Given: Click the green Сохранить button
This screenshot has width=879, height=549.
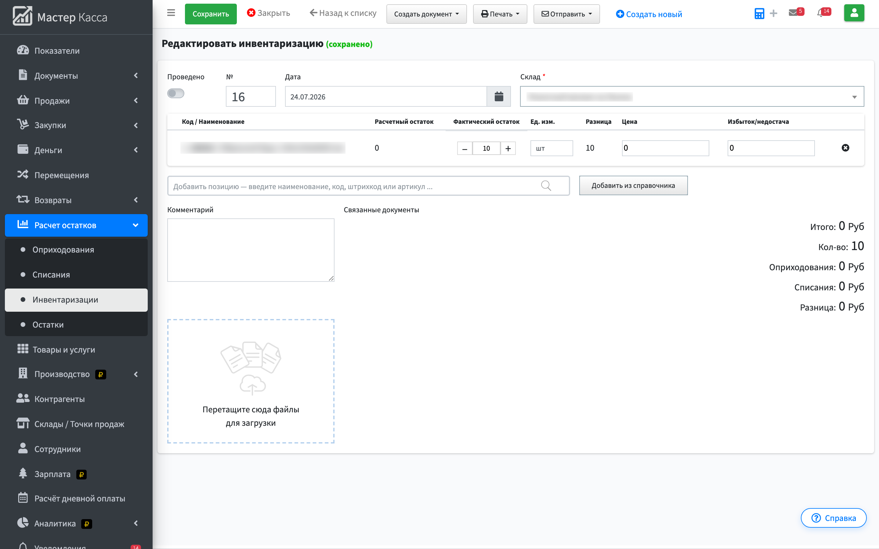Looking at the screenshot, I should [x=211, y=14].
